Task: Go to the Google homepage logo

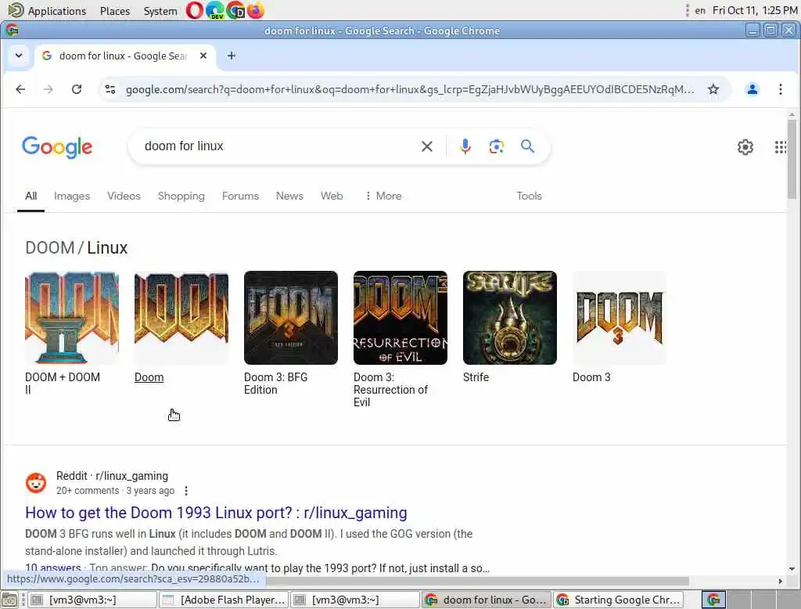Action: pyautogui.click(x=57, y=147)
